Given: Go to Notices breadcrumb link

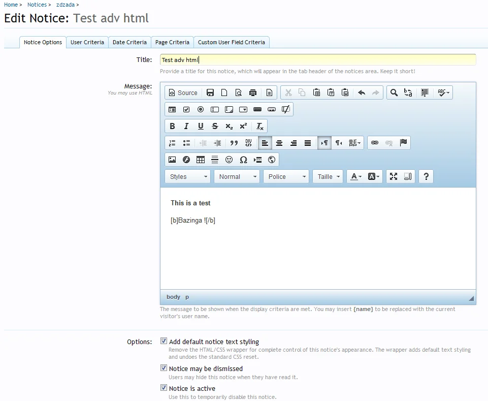Looking at the screenshot, I should (37, 5).
